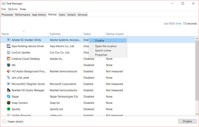Click the idm_trial_reset icon
This screenshot has height=127, width=199.
8,78
